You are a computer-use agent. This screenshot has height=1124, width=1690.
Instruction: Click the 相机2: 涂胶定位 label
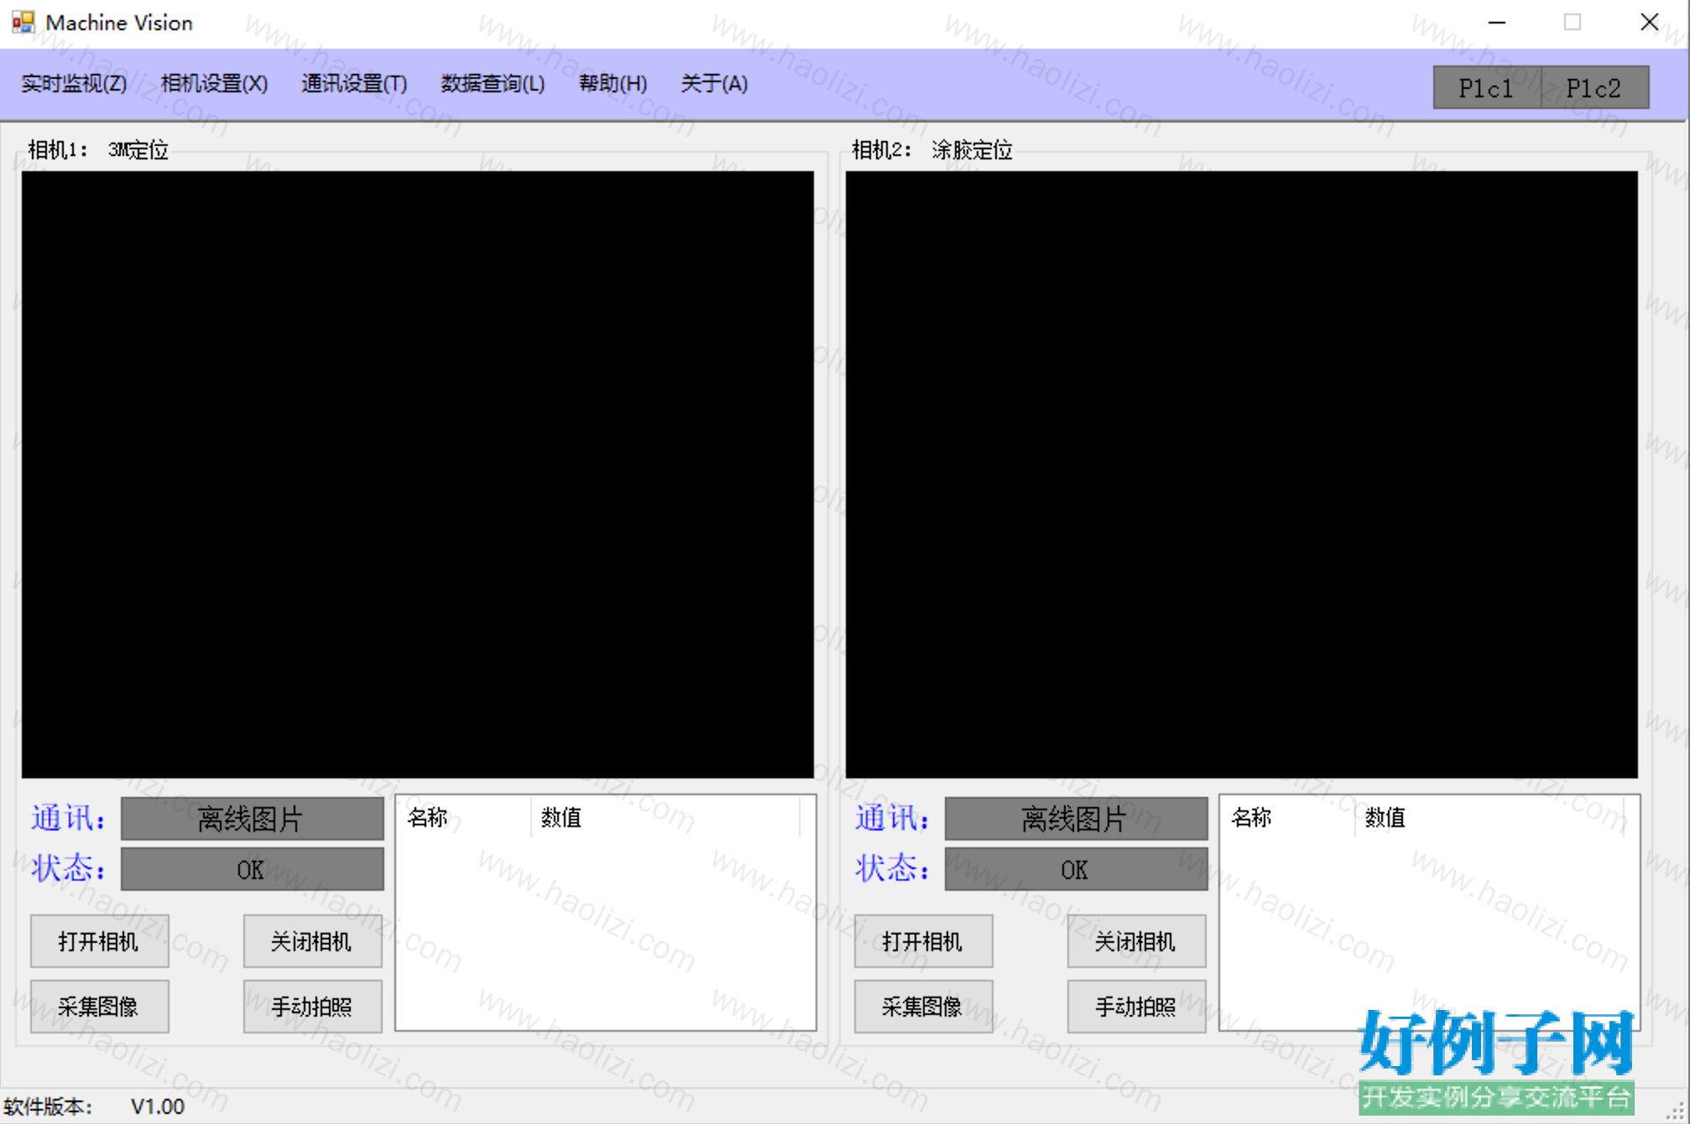(x=932, y=150)
